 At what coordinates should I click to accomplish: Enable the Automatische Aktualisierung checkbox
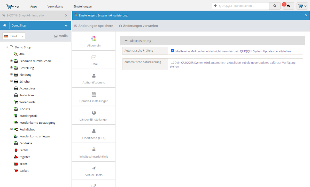click(172, 62)
